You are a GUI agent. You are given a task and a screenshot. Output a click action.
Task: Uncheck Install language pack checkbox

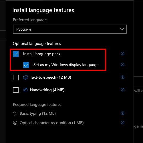[x=16, y=54]
